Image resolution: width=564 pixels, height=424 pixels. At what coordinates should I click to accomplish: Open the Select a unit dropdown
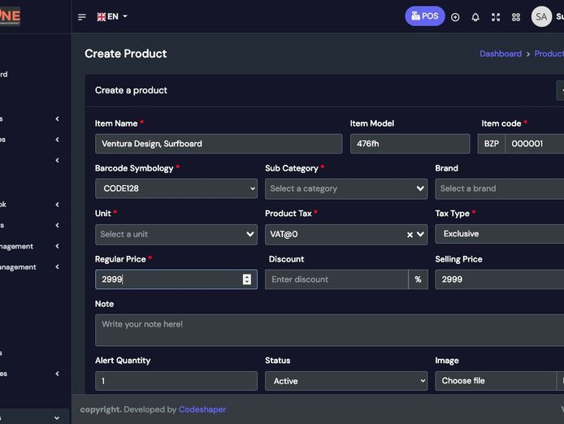click(176, 235)
